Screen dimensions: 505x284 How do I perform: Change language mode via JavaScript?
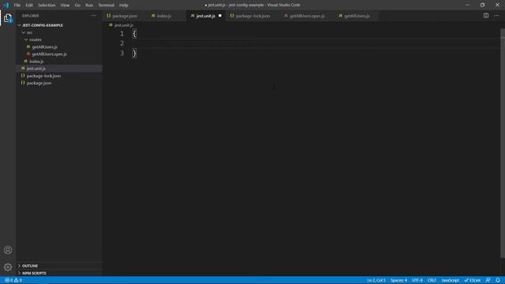pyautogui.click(x=450, y=280)
